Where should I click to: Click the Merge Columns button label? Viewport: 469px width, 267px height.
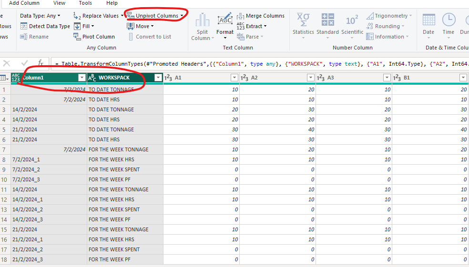tap(265, 16)
